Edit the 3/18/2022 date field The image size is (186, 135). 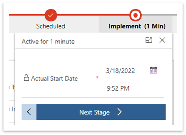[x=120, y=71]
